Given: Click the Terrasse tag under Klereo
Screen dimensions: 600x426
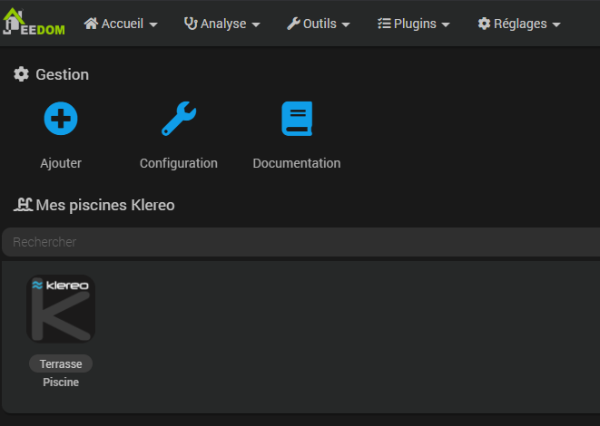Looking at the screenshot, I should [61, 363].
